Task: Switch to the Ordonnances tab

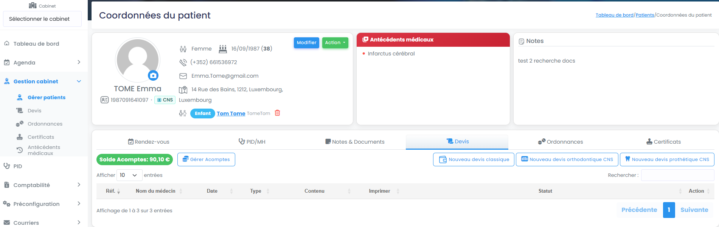Action: 561,142
